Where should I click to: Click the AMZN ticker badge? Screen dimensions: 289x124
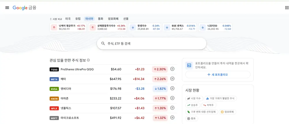pos(54,99)
